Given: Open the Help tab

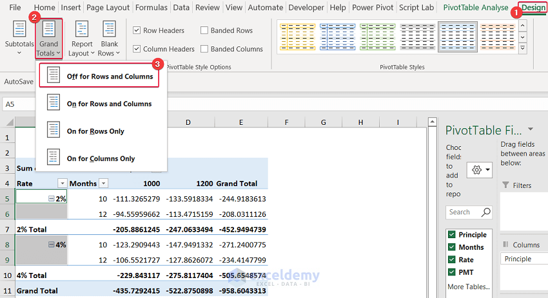Looking at the screenshot, I should (338, 7).
